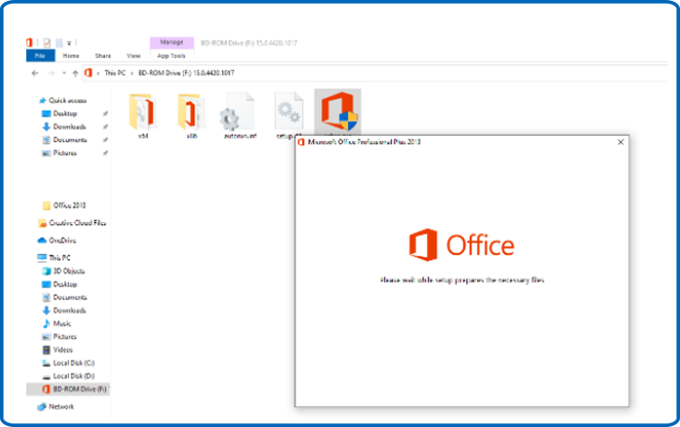Click the Office drive icon in address bar
680x427 pixels.
[89, 73]
